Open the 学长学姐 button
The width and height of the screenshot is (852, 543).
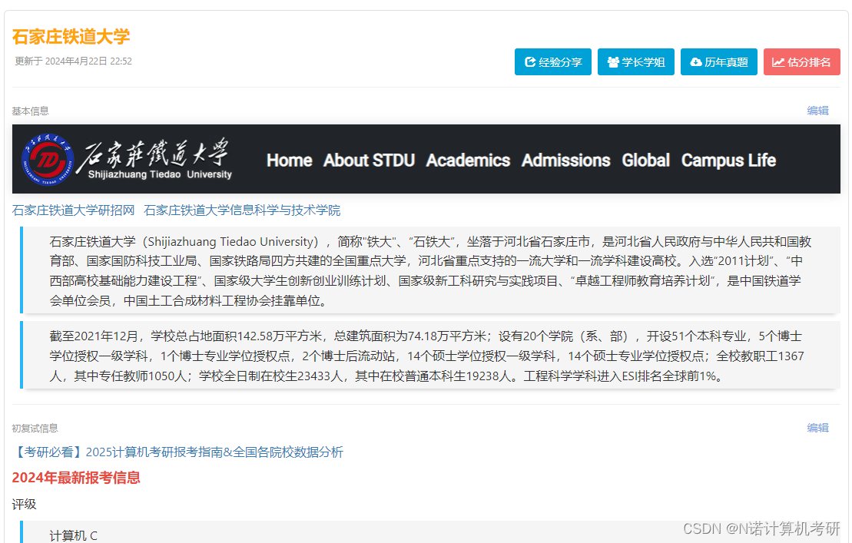click(x=636, y=62)
